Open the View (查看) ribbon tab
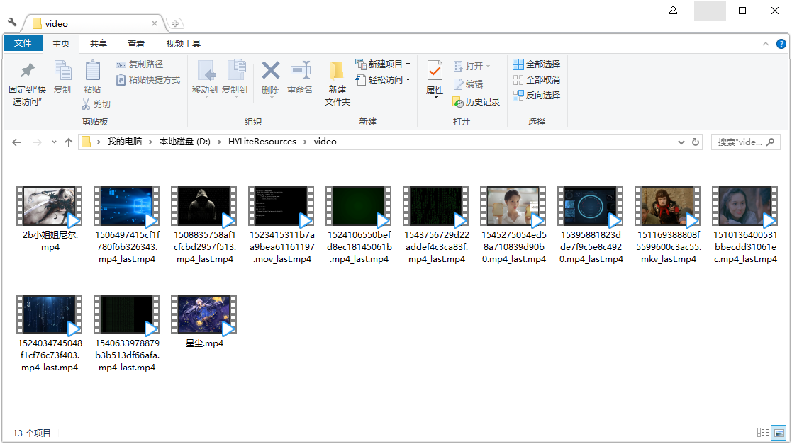Image resolution: width=792 pixels, height=444 pixels. (136, 44)
